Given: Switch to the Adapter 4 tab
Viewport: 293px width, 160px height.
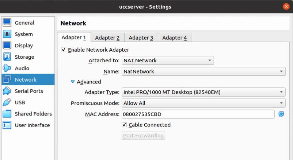Looking at the screenshot, I should point(175,38).
